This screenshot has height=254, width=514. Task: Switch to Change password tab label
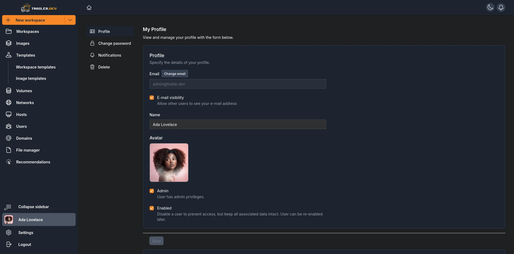pyautogui.click(x=114, y=43)
